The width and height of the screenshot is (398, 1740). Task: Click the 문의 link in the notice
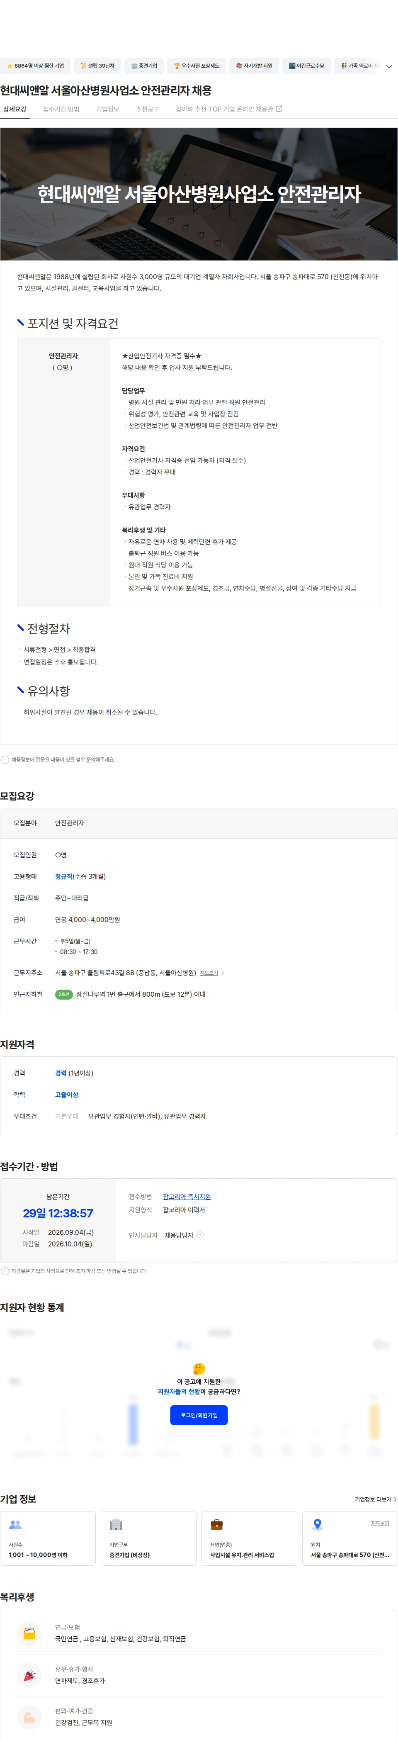point(90,759)
